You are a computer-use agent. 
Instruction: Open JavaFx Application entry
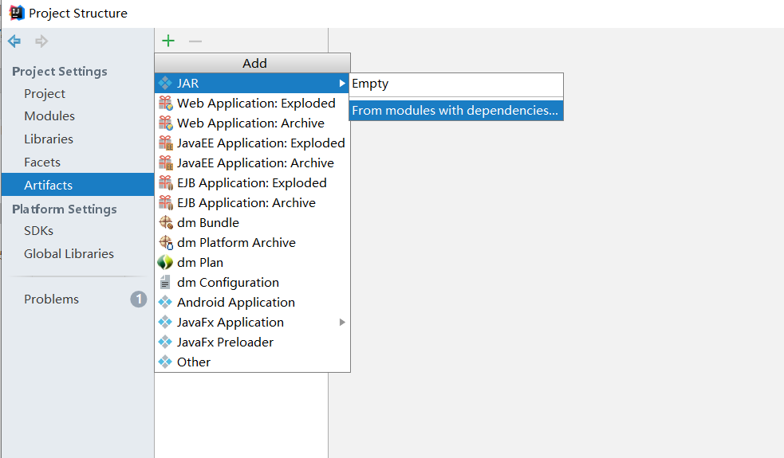coord(253,322)
